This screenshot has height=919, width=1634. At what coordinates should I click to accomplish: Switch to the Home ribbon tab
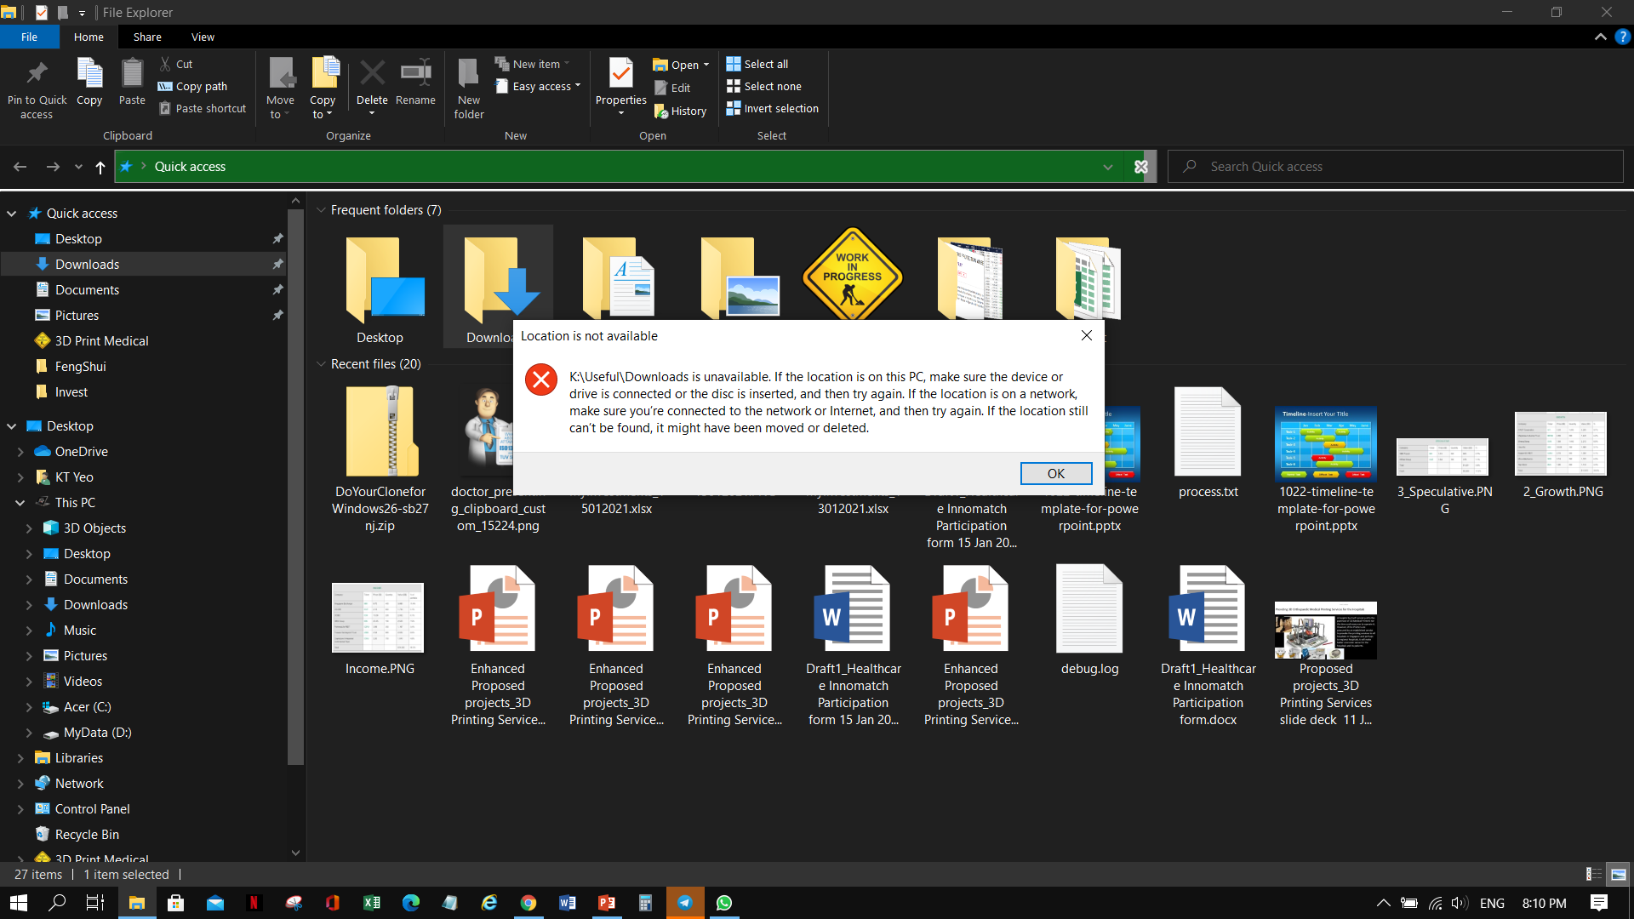coord(89,37)
